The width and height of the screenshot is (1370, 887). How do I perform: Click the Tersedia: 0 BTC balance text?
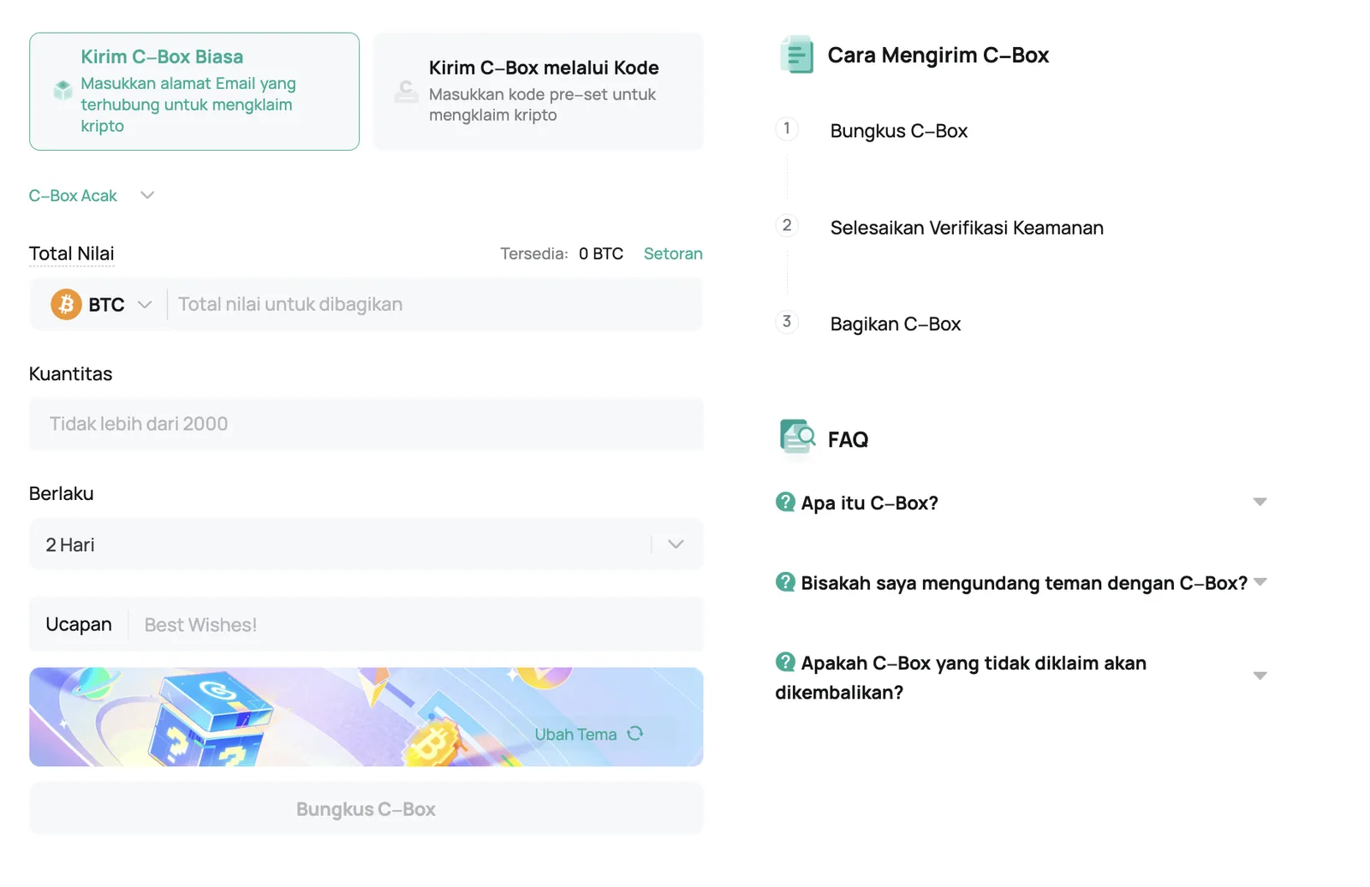click(x=562, y=253)
